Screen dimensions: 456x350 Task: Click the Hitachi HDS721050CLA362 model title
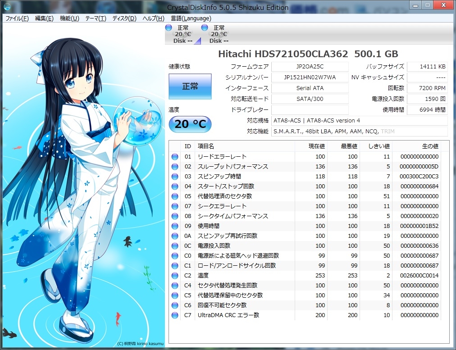308,54
